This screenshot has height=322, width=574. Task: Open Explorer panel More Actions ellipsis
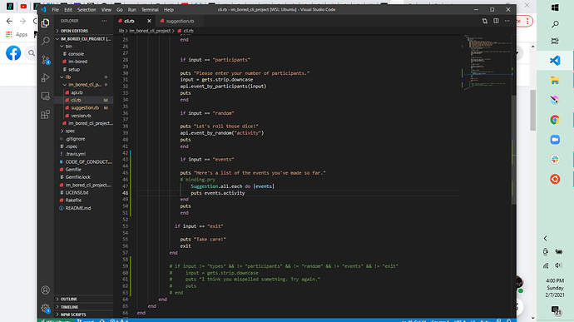(x=104, y=21)
